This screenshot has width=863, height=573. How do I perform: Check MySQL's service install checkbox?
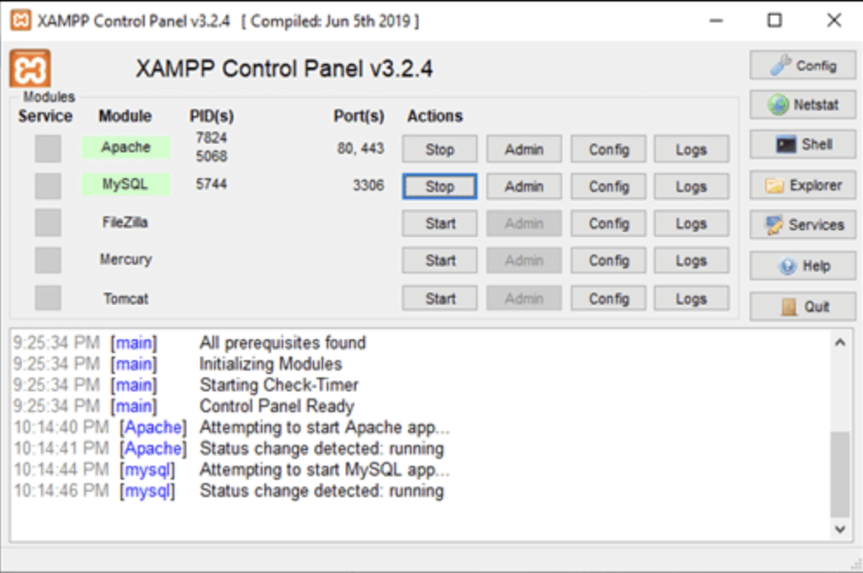(x=46, y=185)
